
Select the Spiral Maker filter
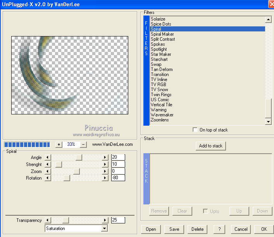click(162, 34)
